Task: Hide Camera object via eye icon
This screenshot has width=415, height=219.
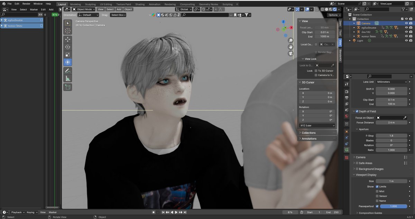Action: point(406,23)
